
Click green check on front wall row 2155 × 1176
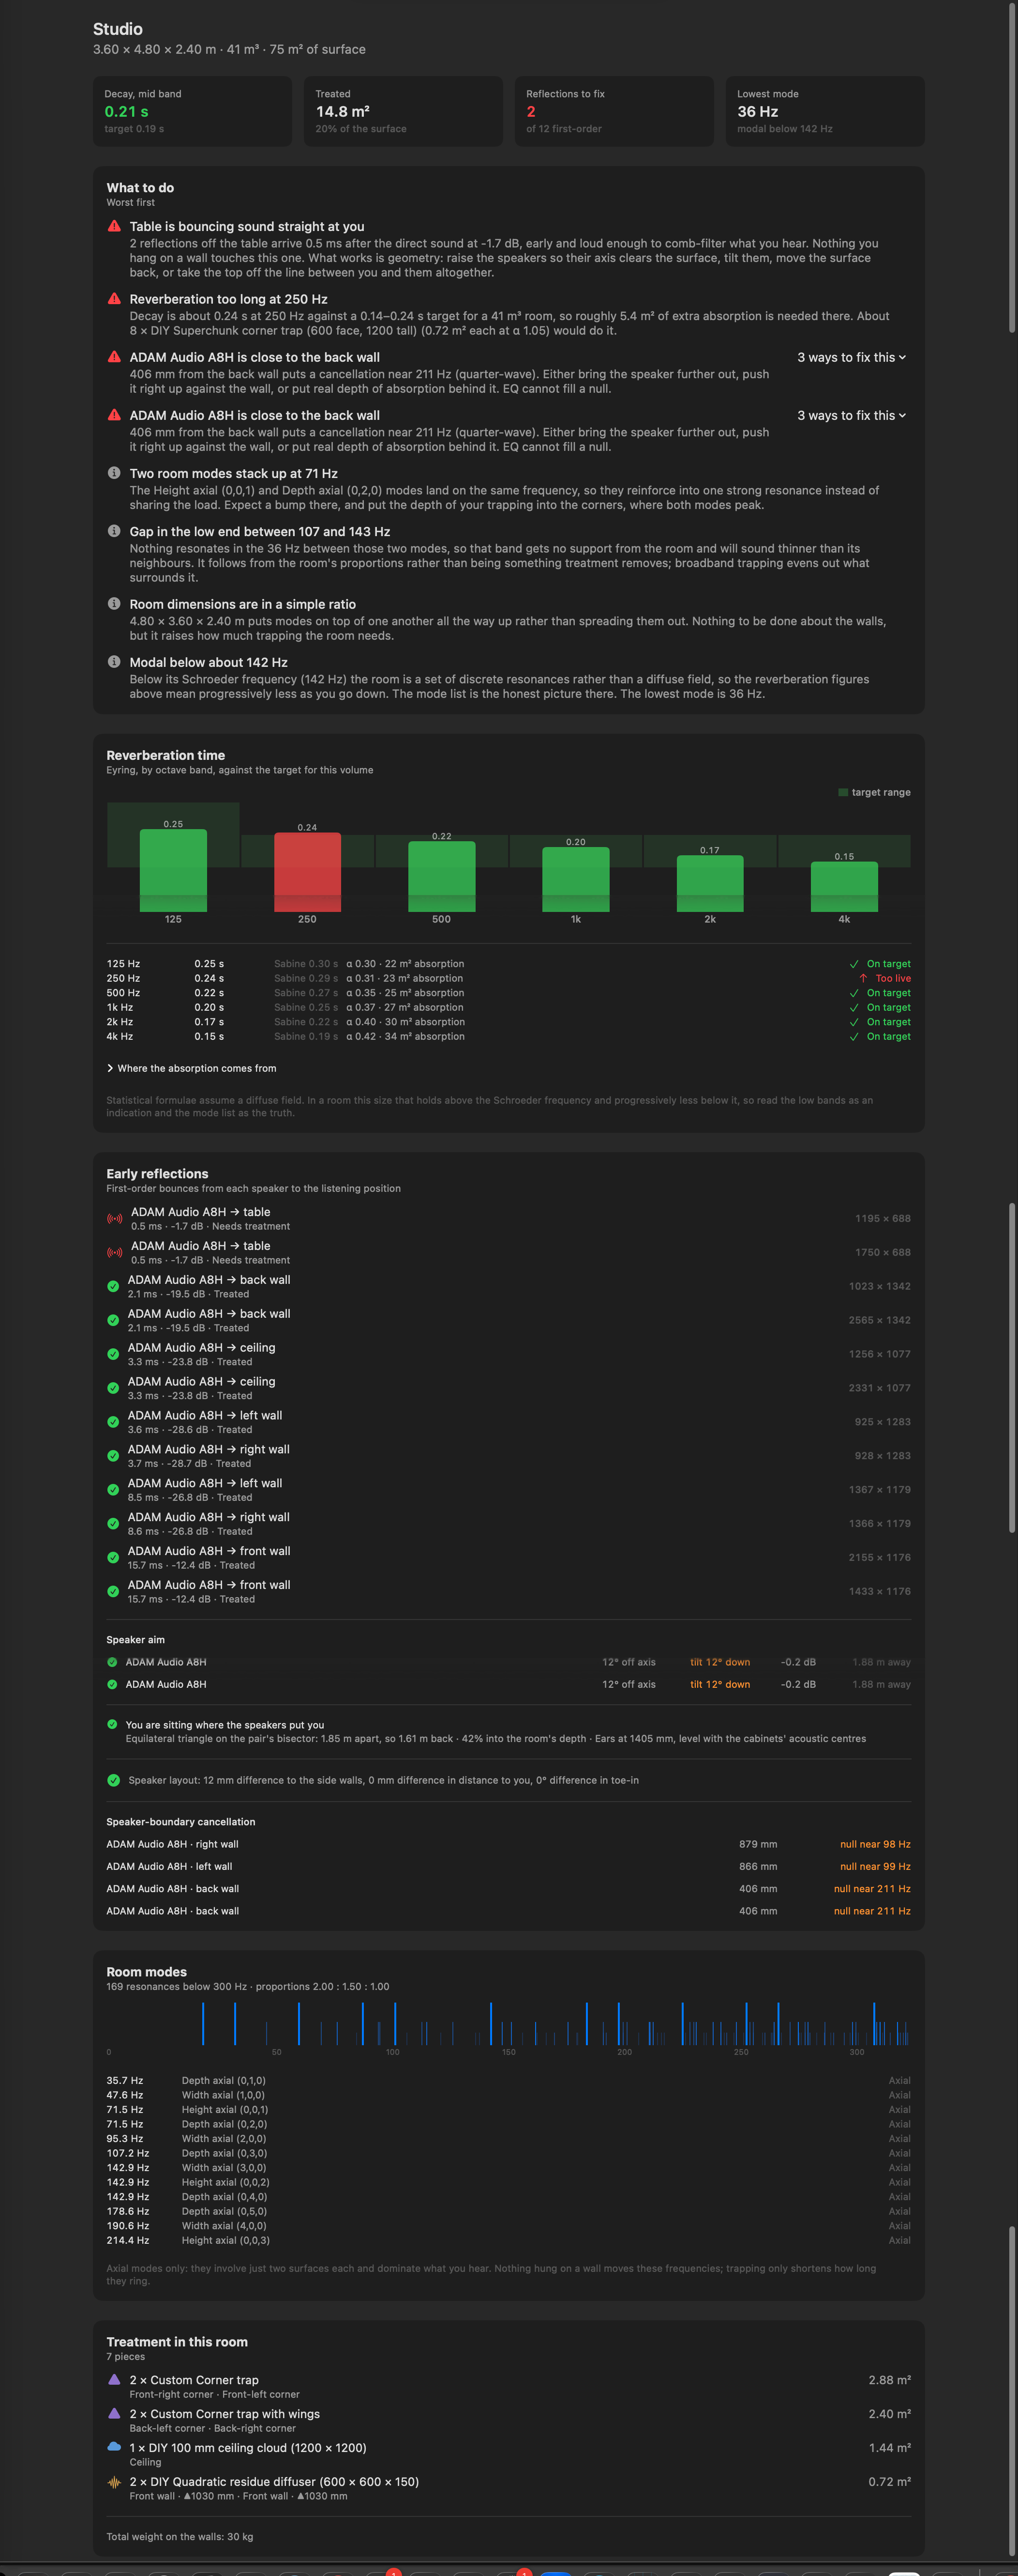(113, 1557)
